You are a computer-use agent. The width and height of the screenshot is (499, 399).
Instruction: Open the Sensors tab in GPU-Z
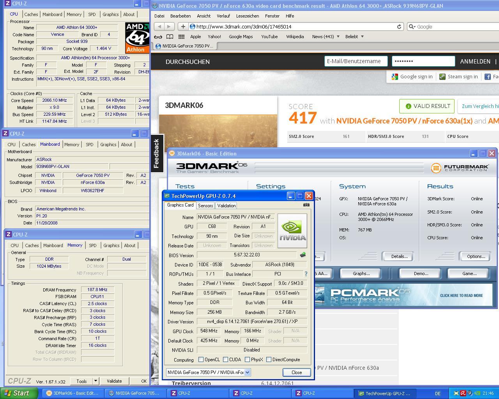point(205,205)
